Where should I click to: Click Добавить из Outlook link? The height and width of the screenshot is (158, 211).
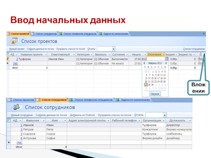coord(82,115)
